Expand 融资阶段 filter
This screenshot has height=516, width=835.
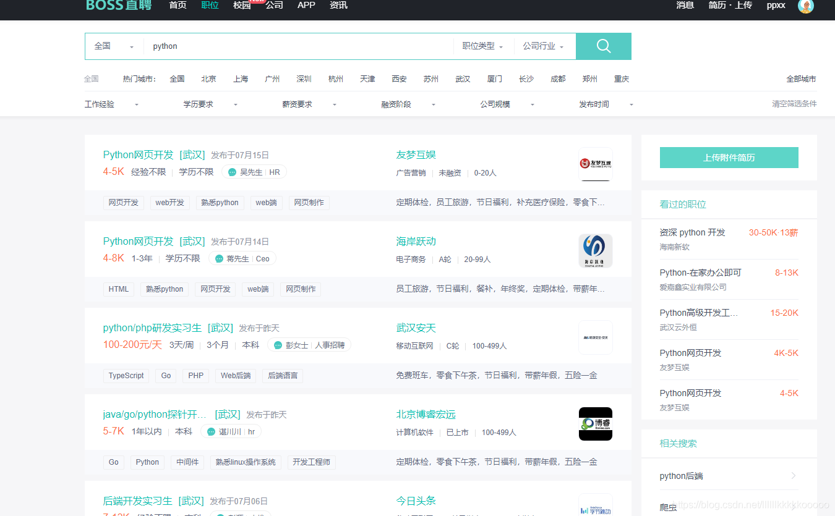coord(409,104)
